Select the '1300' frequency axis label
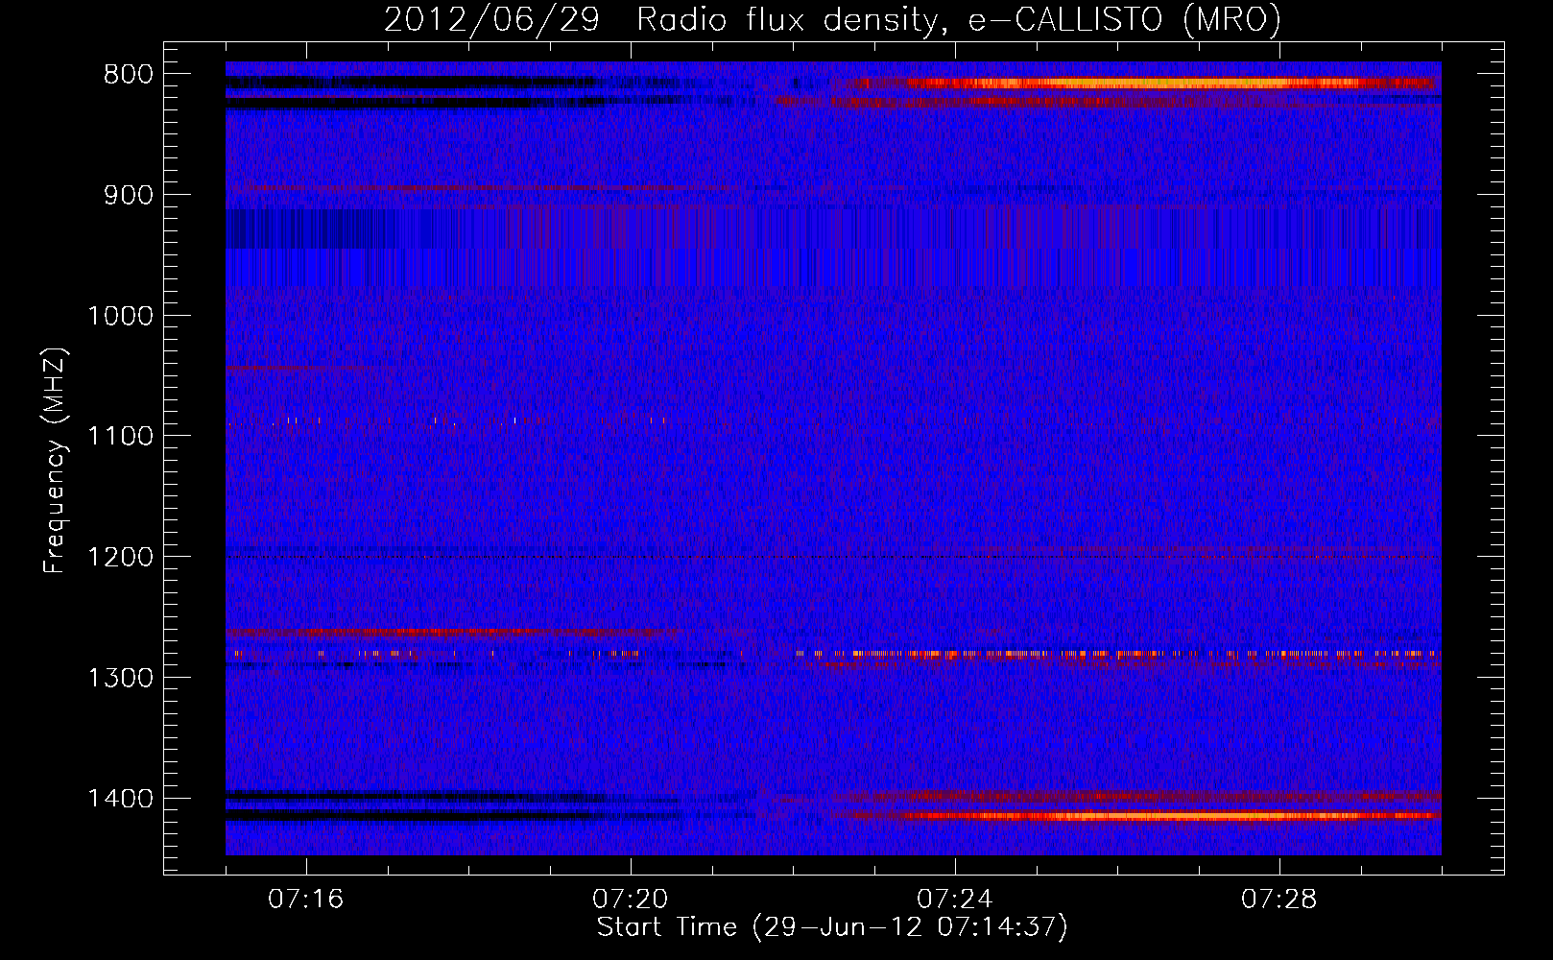1553x960 pixels. coord(120,678)
